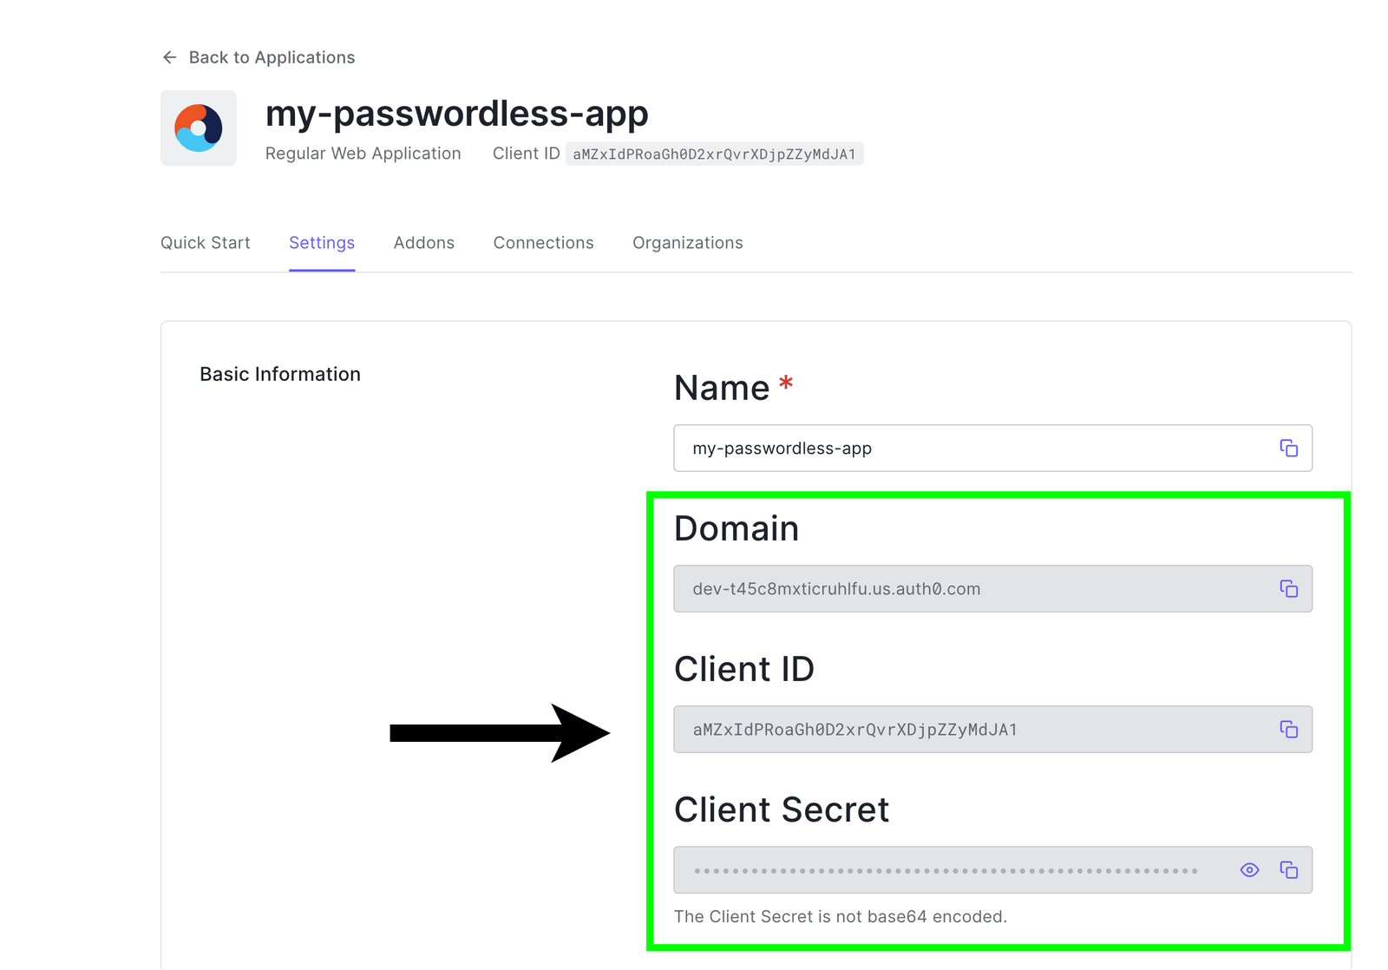Copy the Name field value
The height and width of the screenshot is (970, 1388).
(1288, 448)
